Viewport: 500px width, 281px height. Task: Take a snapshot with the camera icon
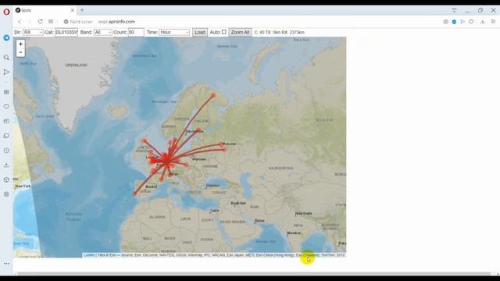(x=446, y=22)
